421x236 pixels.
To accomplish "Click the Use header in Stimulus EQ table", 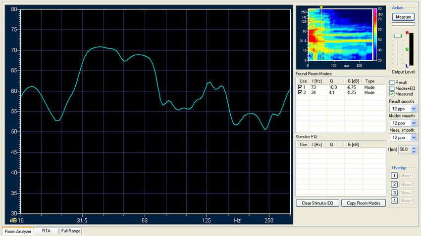I will [303, 145].
